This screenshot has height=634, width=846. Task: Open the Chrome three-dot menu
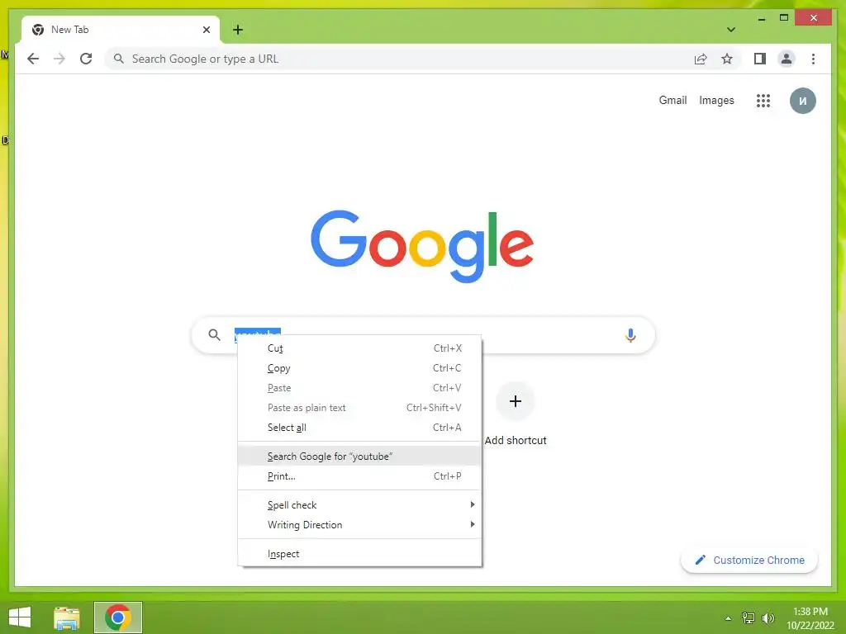point(813,59)
